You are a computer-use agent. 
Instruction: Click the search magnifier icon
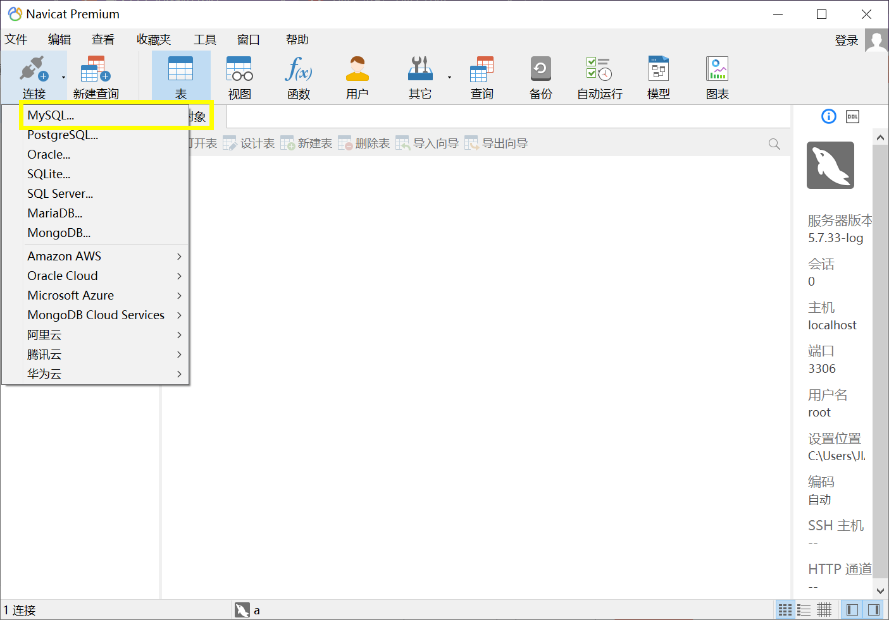774,144
